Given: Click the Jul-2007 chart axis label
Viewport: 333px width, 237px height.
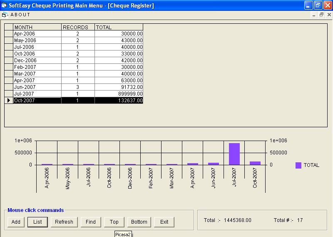Looking at the screenshot, I should [234, 177].
